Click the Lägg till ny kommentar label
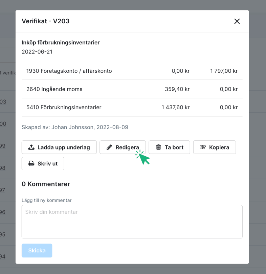Screen dimensions: 266x274 tap(46, 200)
